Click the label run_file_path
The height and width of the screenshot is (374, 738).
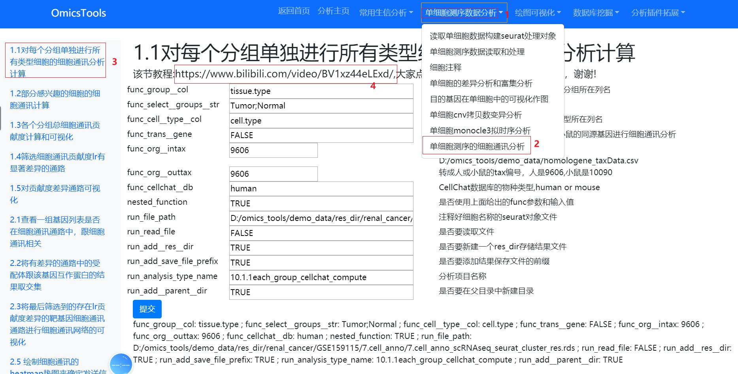151,217
